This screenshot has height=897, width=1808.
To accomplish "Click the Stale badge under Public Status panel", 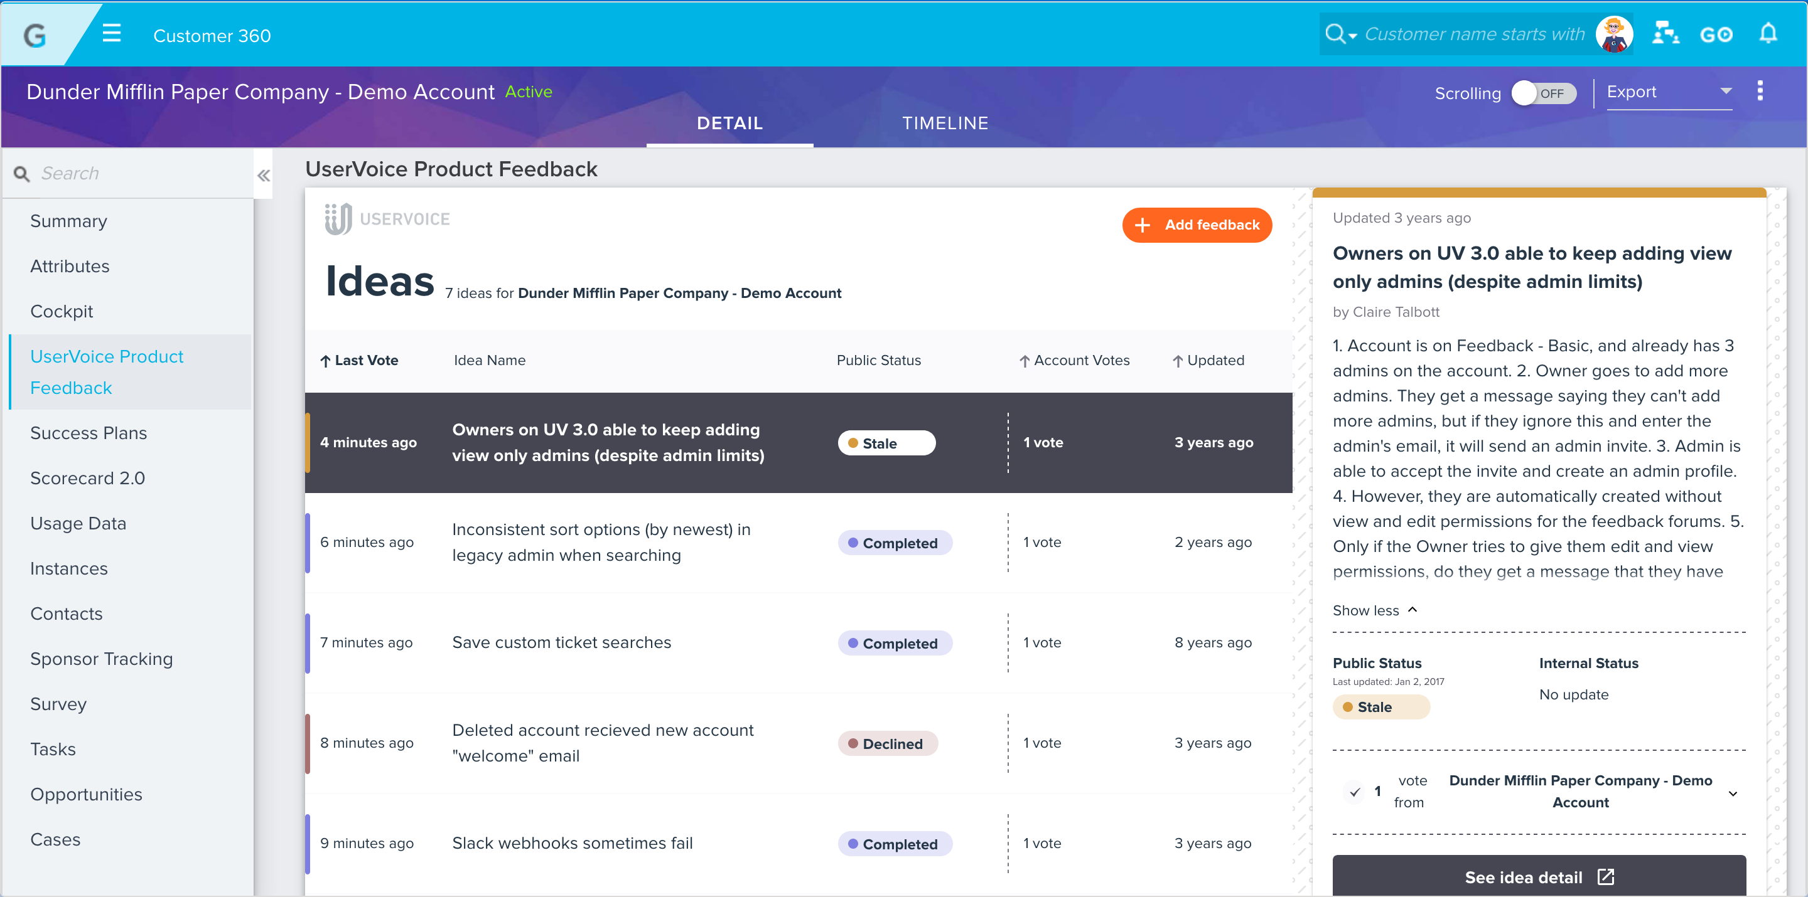I will (x=1380, y=707).
